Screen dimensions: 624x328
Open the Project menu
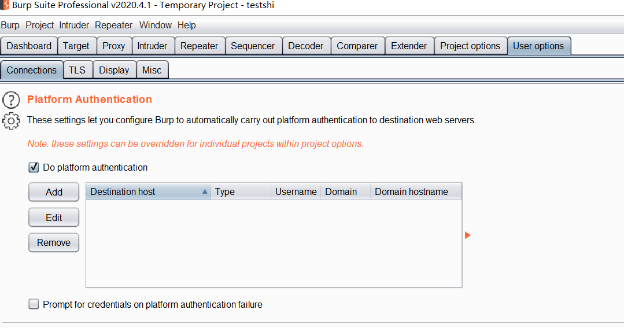[39, 25]
